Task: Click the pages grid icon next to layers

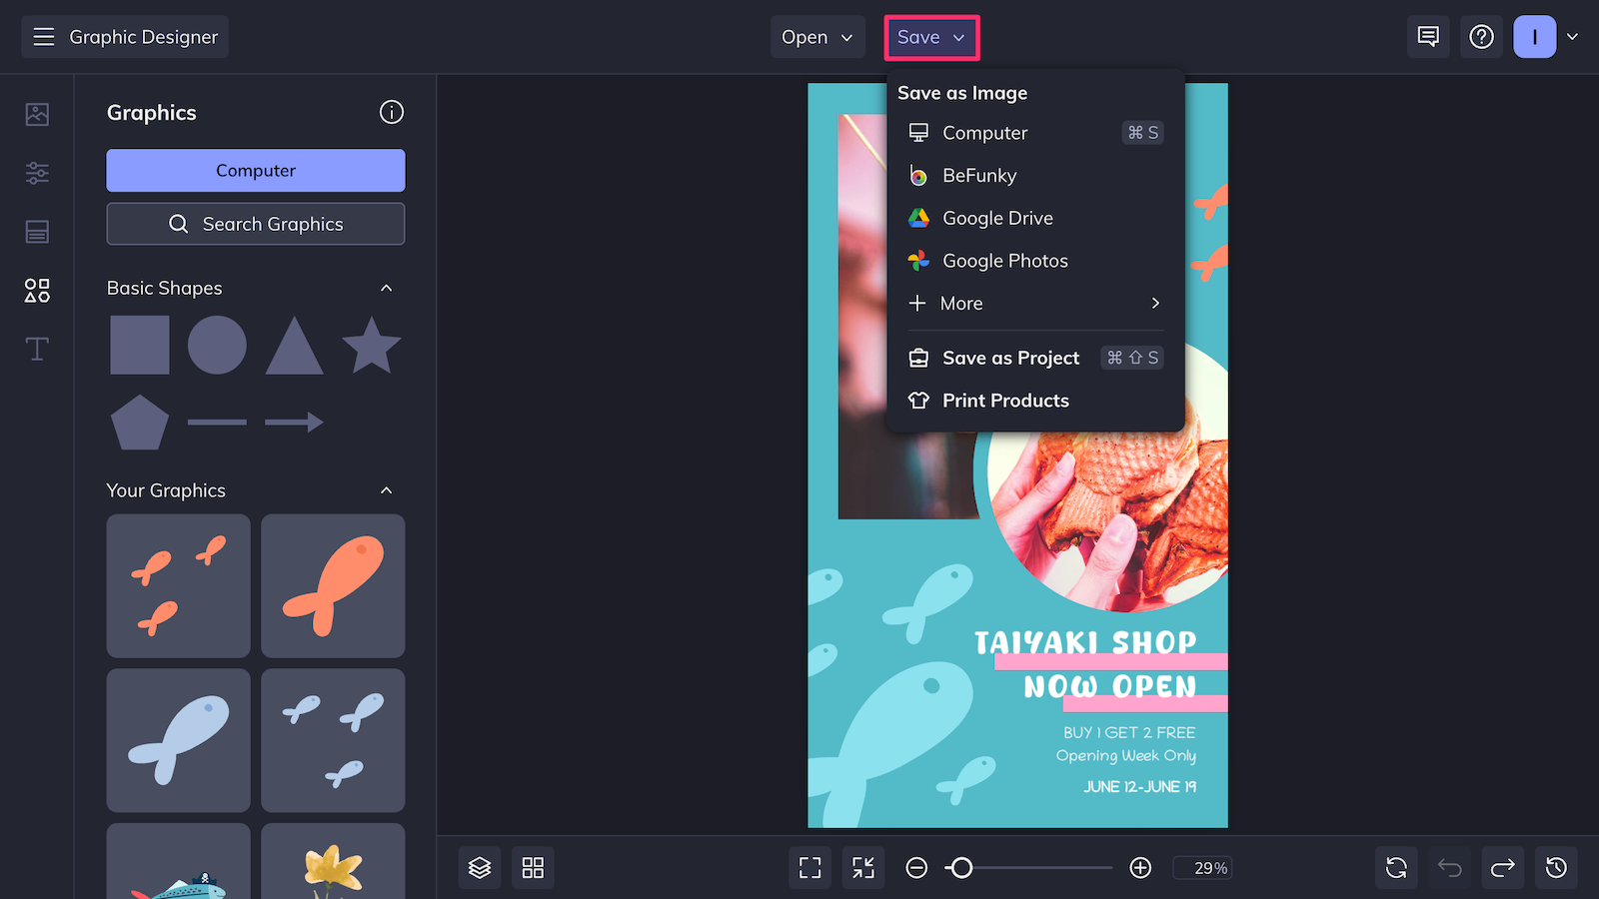Action: pyautogui.click(x=533, y=867)
